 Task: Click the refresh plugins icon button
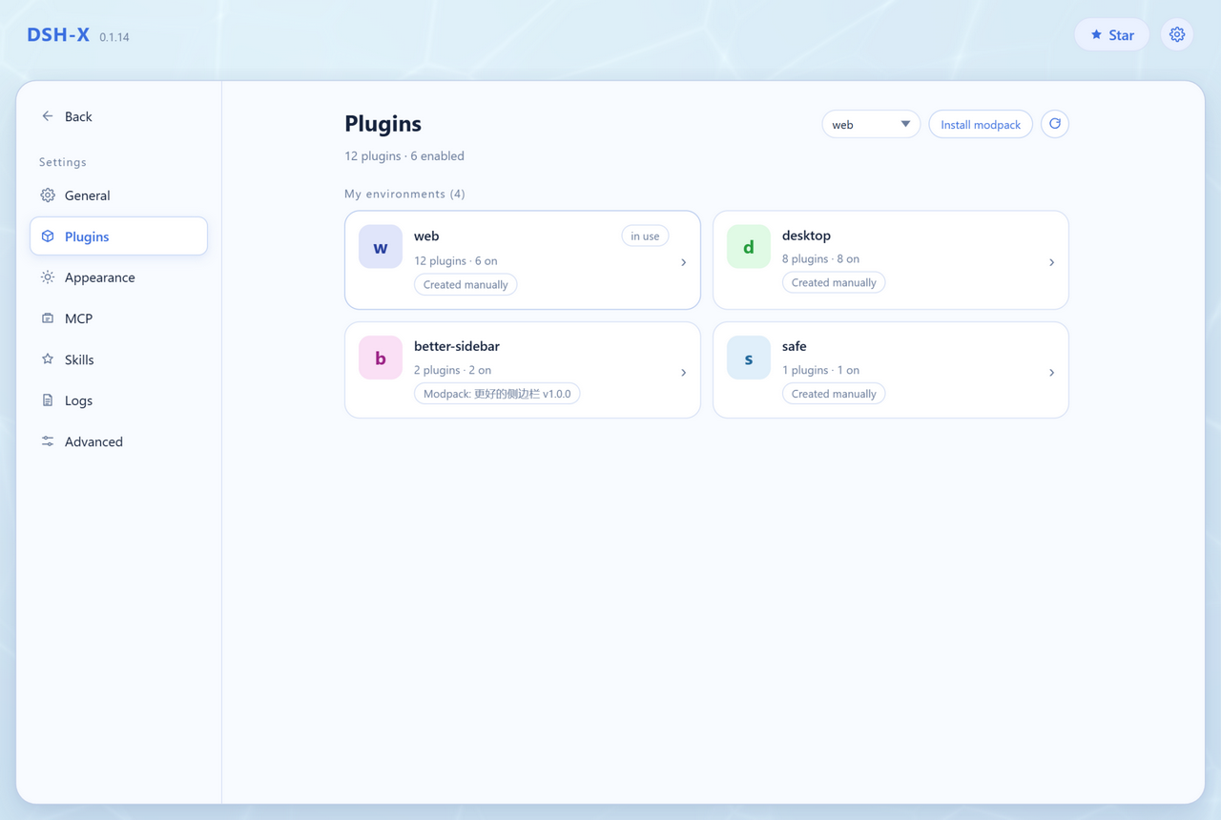tap(1054, 124)
